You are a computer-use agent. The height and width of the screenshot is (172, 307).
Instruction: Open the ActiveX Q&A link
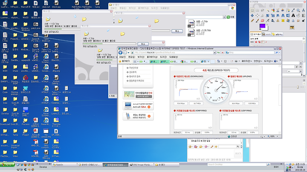click(138, 105)
